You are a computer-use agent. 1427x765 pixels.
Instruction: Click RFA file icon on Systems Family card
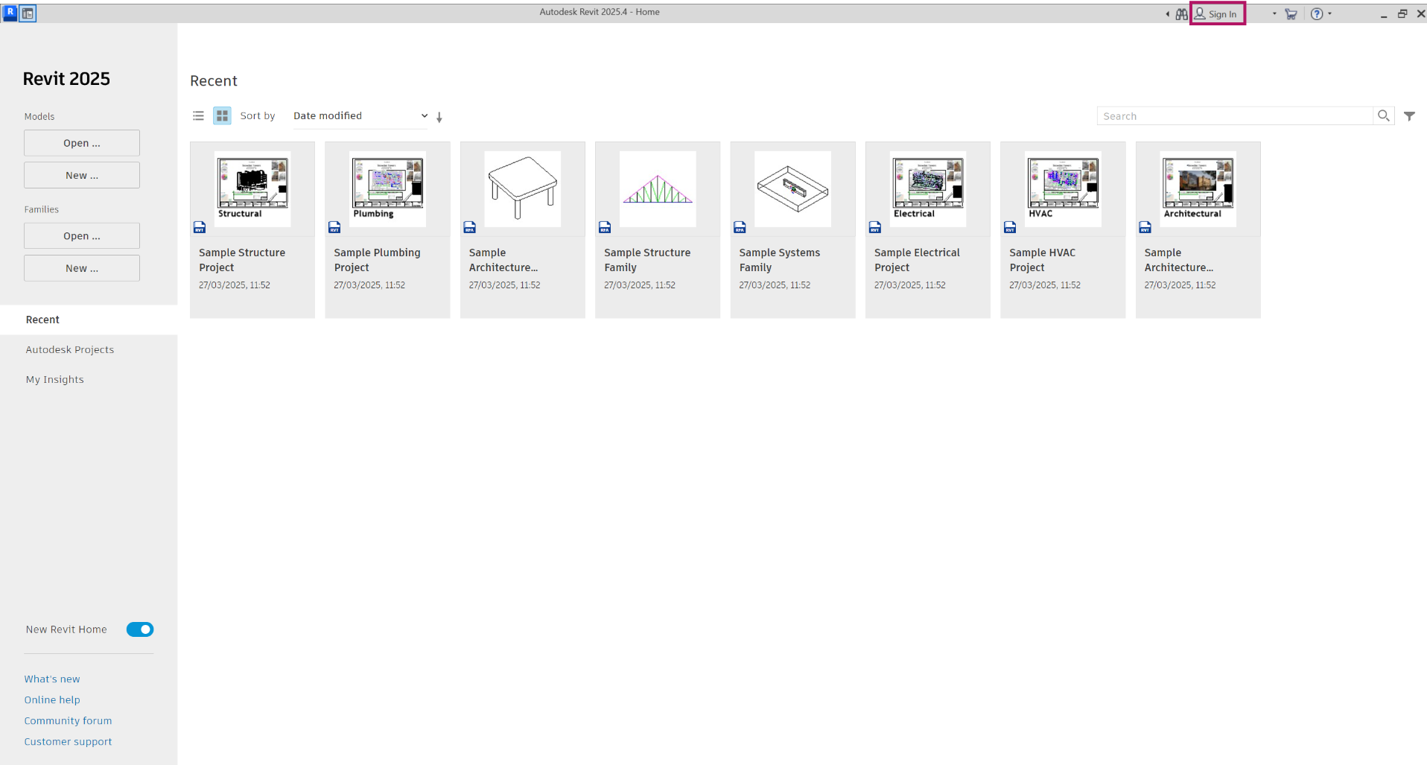tap(740, 227)
